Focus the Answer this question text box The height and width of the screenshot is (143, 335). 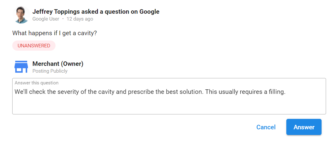point(169,96)
